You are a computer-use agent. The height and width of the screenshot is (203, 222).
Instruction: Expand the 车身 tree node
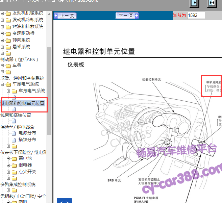click(x=2, y=66)
